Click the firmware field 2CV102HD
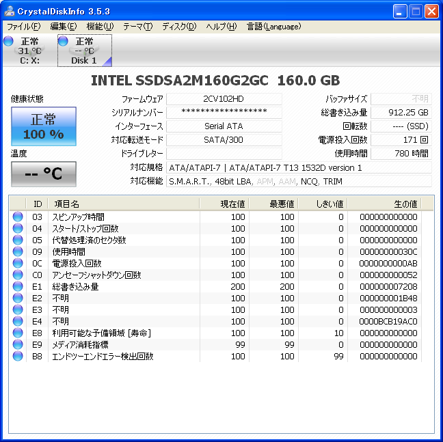This screenshot has width=443, height=442. tap(224, 99)
